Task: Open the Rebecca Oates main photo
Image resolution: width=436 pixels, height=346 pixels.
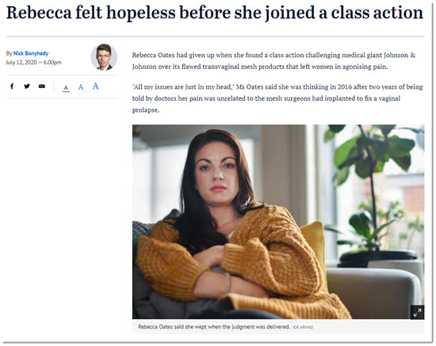Action: pos(278,221)
